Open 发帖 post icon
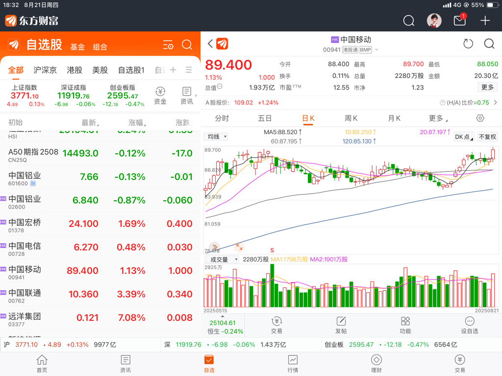 coord(341,325)
